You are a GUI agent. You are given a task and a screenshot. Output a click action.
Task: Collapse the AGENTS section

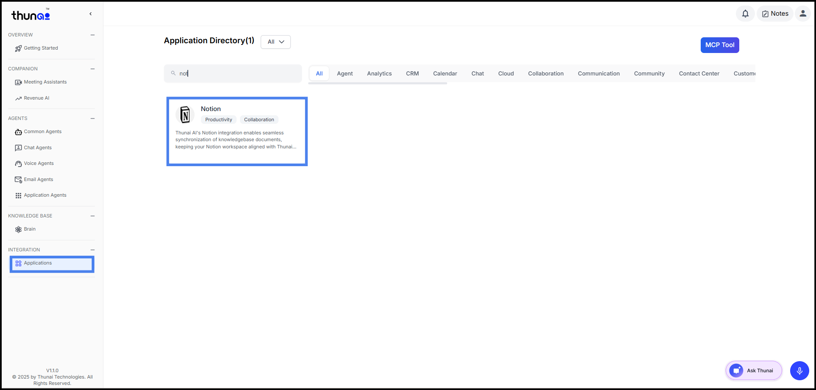[92, 118]
